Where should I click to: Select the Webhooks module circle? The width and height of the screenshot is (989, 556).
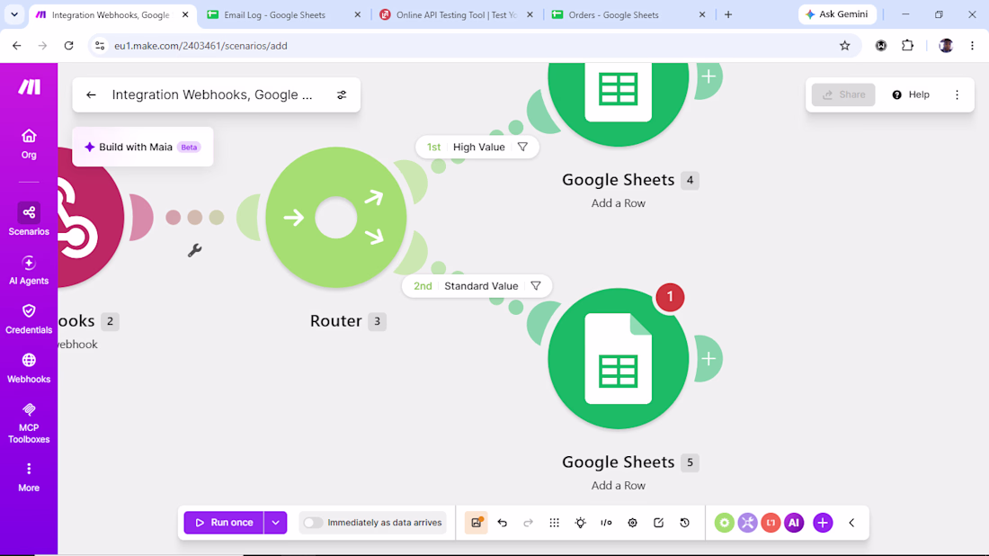(90, 218)
